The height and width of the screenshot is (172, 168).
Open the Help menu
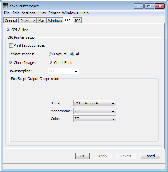click(84, 13)
